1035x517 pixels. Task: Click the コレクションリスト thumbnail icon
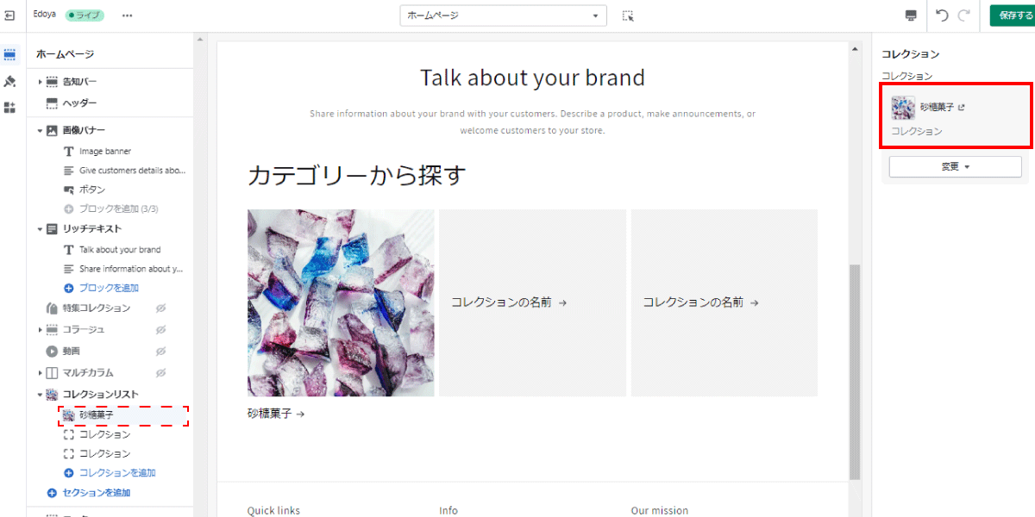coord(52,395)
